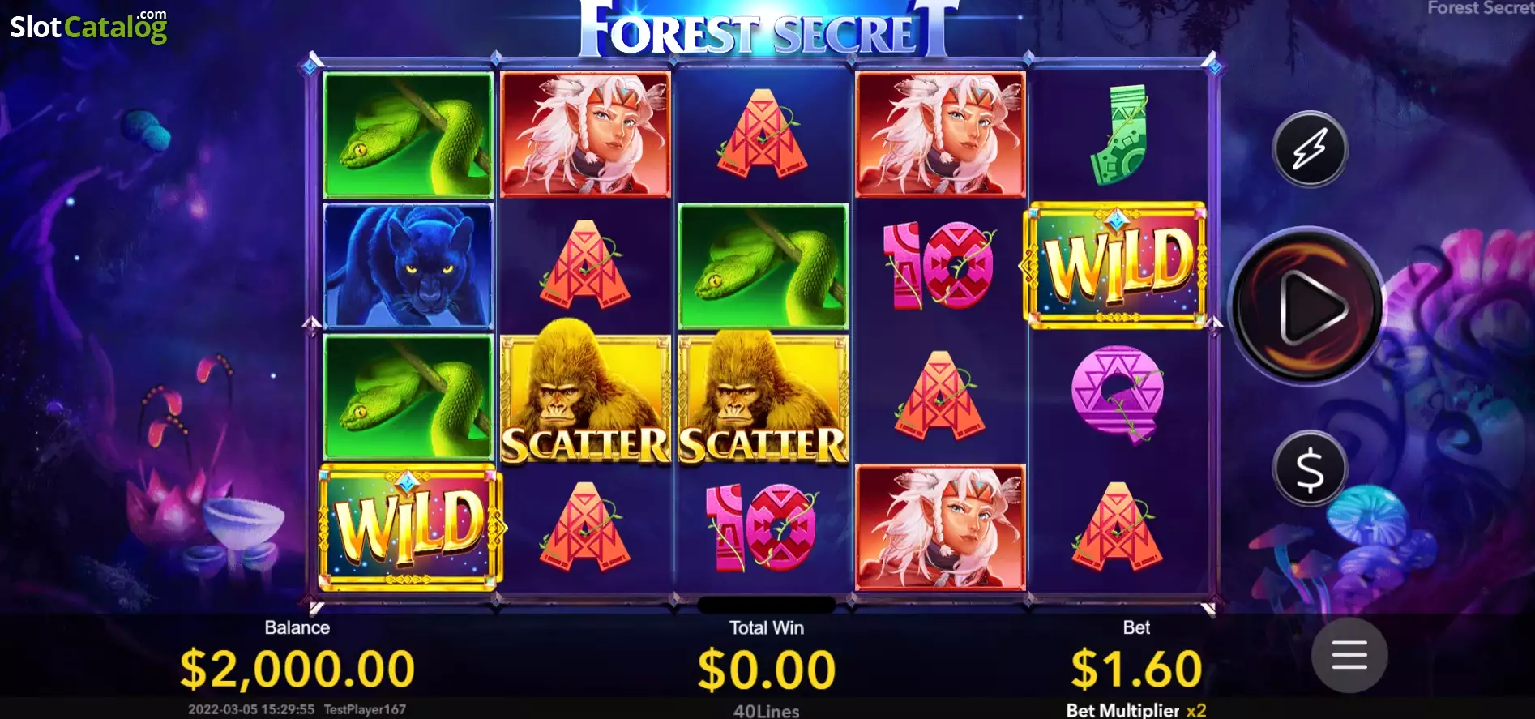The height and width of the screenshot is (719, 1535).
Task: Open the hamburger menu button
Action: [x=1349, y=655]
